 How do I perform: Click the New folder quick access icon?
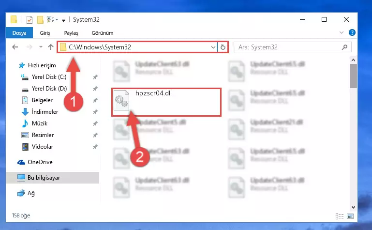tap(40, 20)
